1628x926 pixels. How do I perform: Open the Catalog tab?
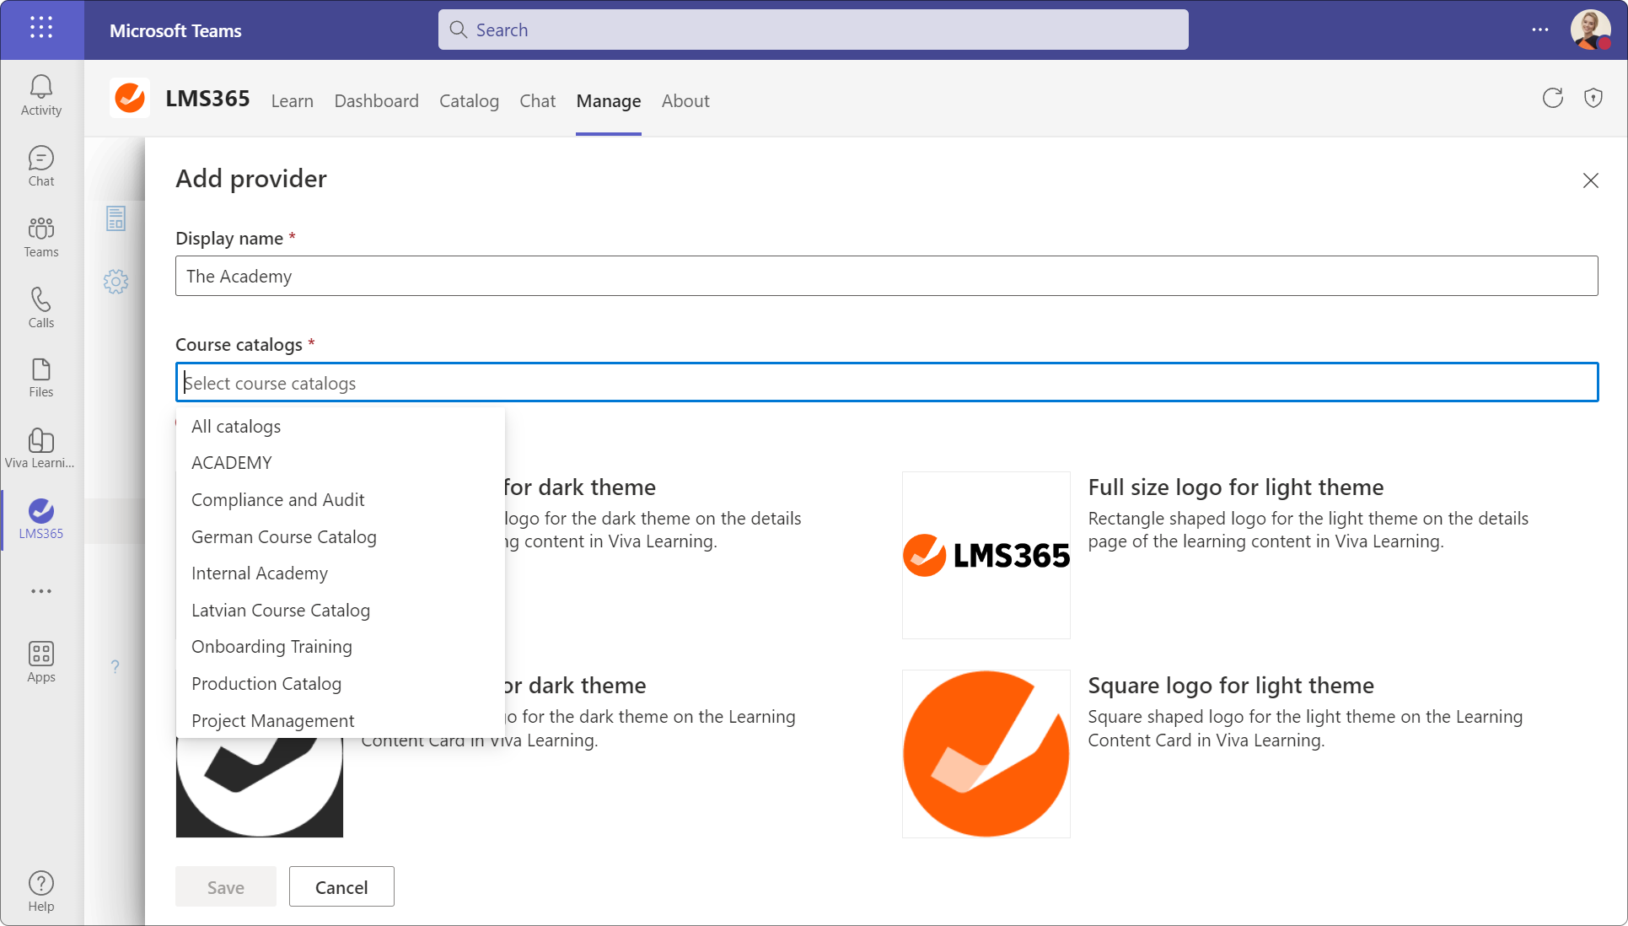click(470, 101)
